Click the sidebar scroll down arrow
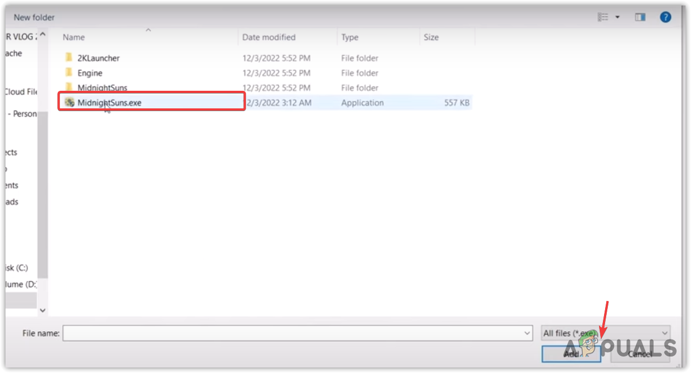The image size is (691, 373). (42, 310)
